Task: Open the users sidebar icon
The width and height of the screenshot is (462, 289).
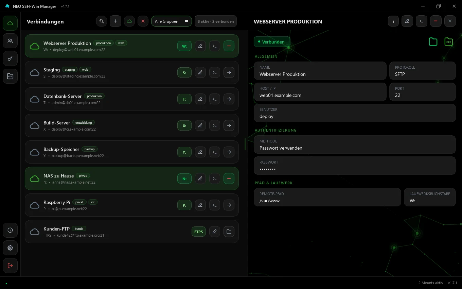Action: tap(10, 41)
